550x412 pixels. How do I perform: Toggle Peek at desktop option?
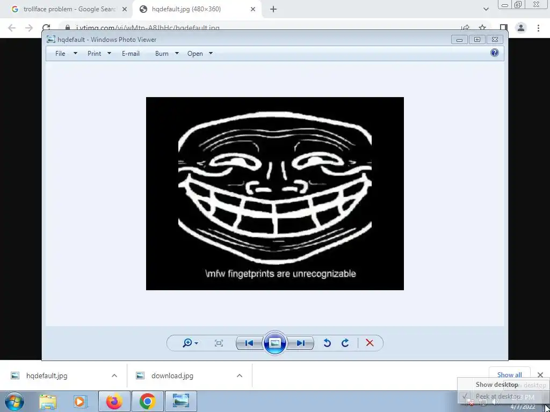pyautogui.click(x=497, y=396)
